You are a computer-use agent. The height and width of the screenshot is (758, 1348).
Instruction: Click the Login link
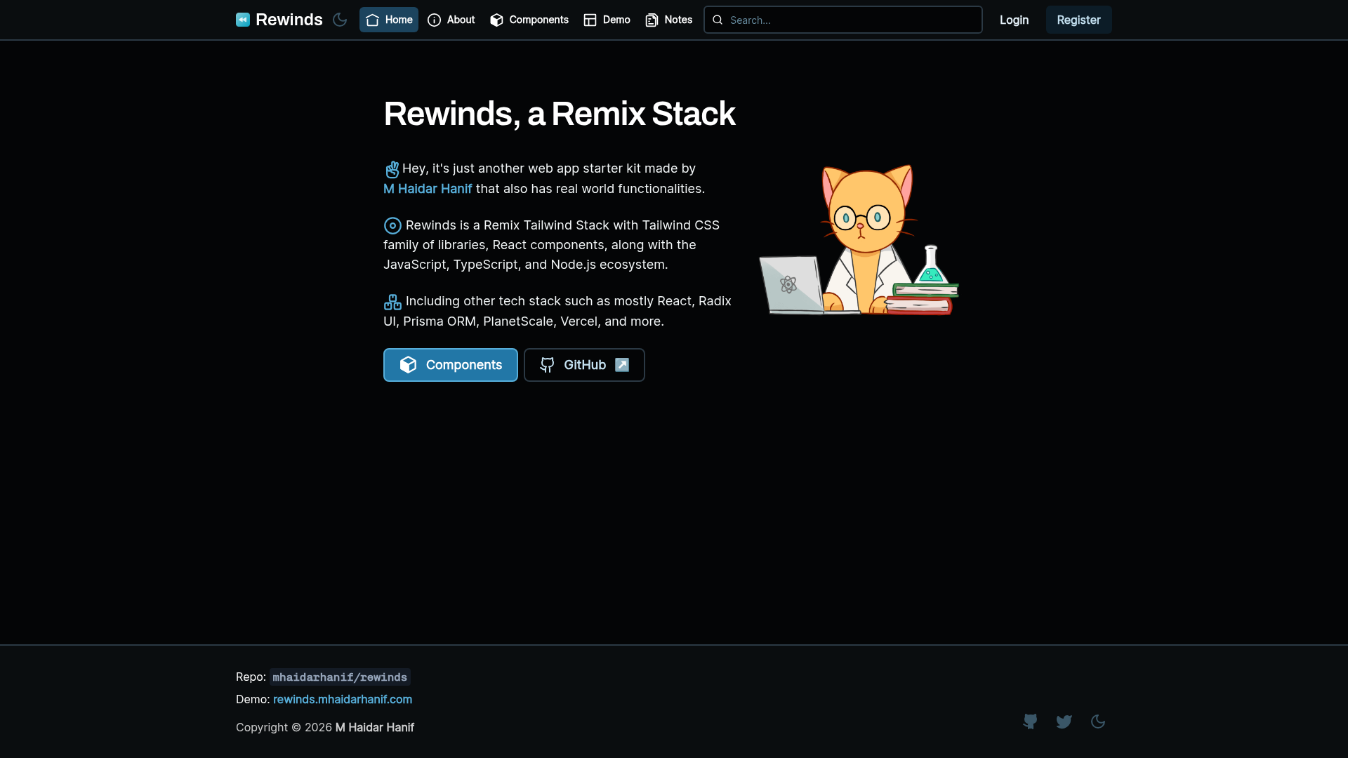point(1014,20)
